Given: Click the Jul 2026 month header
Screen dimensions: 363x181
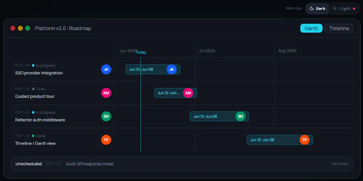Looking at the screenshot, I should point(207,51).
